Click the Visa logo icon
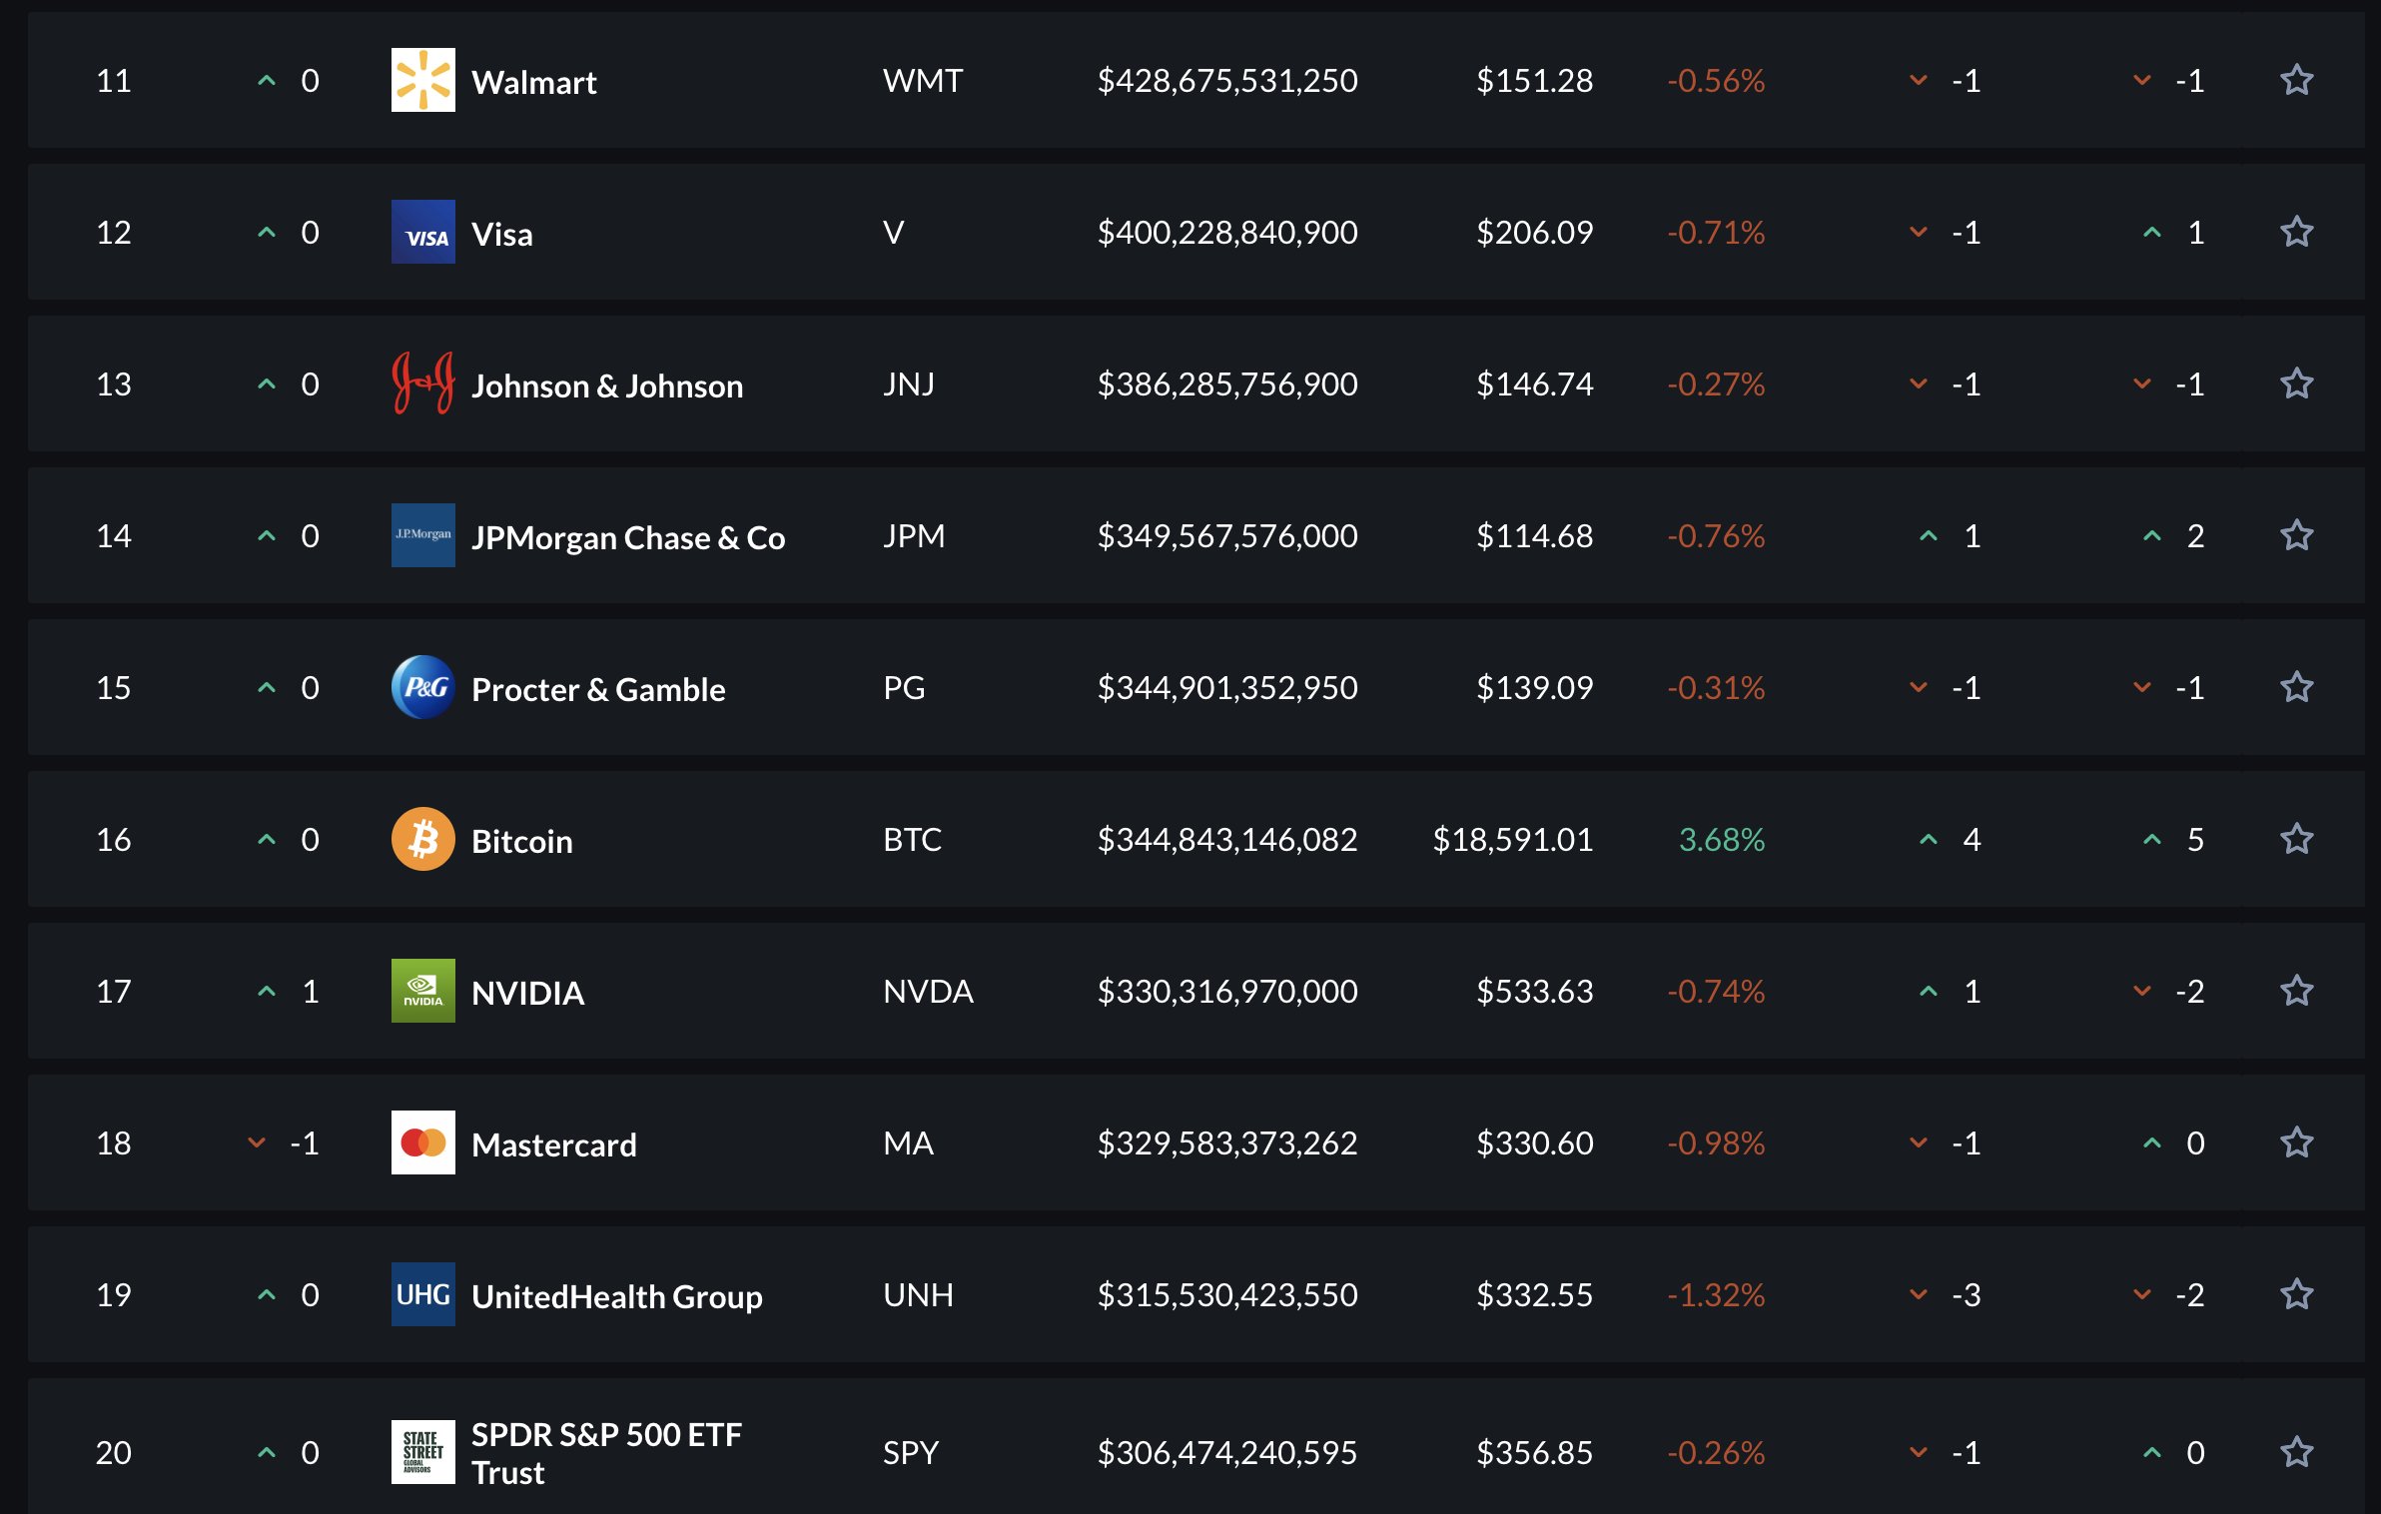 [x=423, y=232]
